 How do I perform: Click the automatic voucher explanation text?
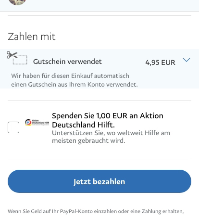(75, 80)
